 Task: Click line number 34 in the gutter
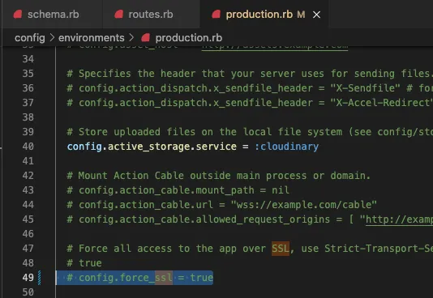(x=28, y=59)
